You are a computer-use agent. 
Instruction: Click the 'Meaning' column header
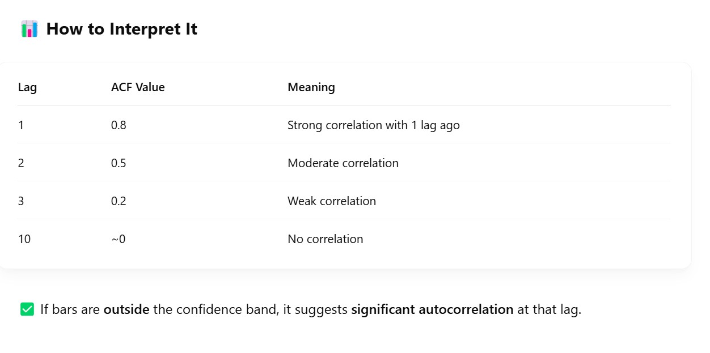coord(311,87)
